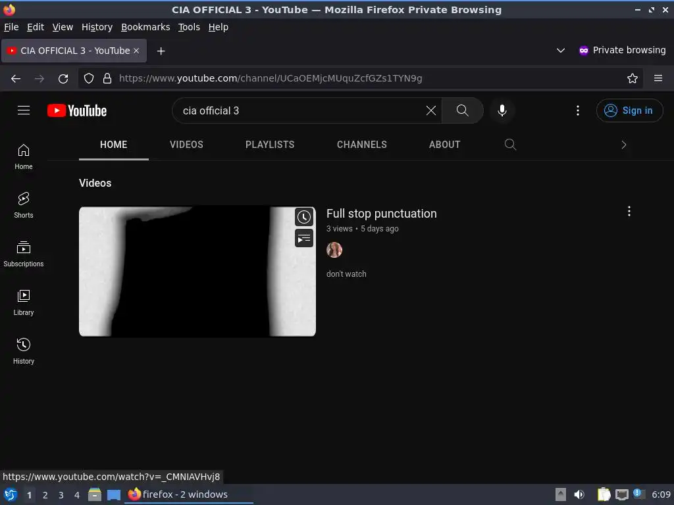674x505 pixels.
Task: Click the 3 views 5 days ago text
Action: 363,228
